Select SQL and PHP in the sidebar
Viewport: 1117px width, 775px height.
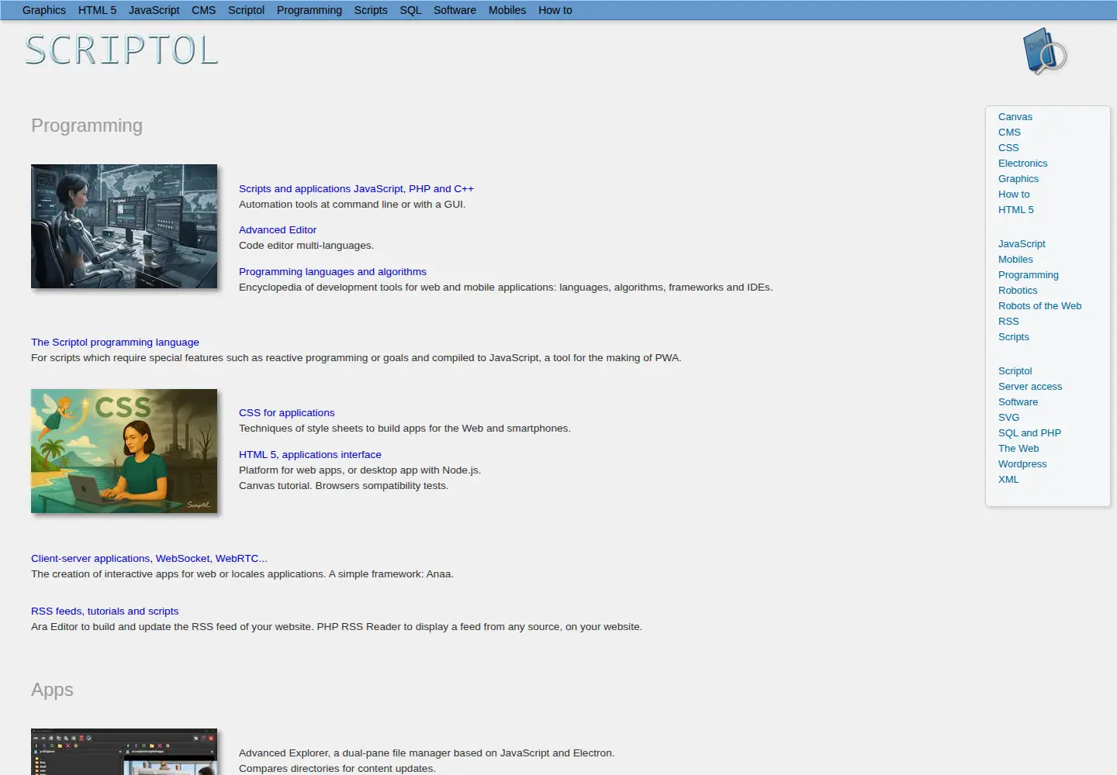(x=1029, y=432)
